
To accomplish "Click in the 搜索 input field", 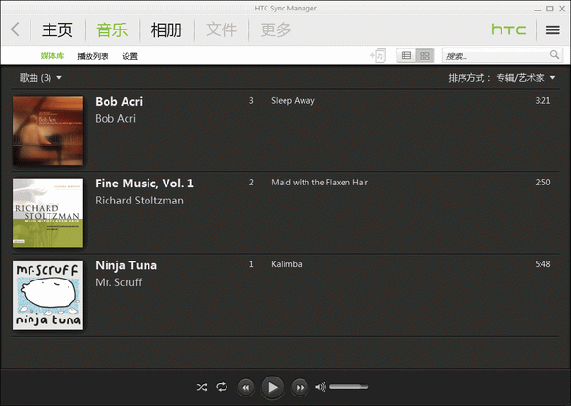I will (502, 56).
